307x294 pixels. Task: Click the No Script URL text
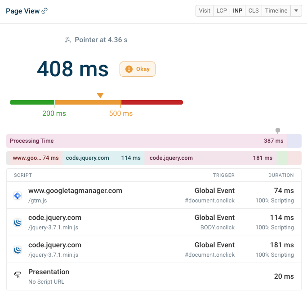[x=46, y=282]
